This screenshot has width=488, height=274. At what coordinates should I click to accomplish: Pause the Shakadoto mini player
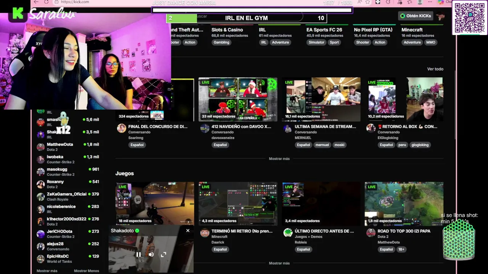point(139,255)
